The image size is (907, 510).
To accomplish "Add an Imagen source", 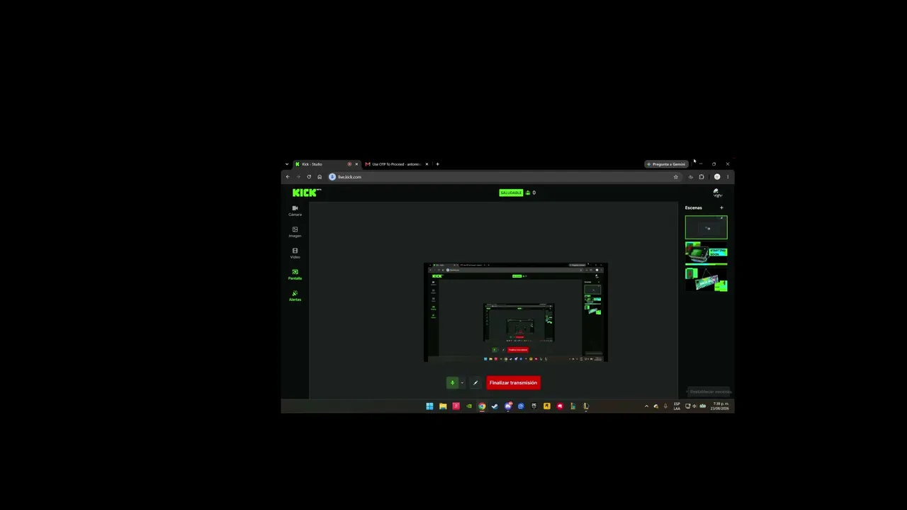I will tap(295, 232).
